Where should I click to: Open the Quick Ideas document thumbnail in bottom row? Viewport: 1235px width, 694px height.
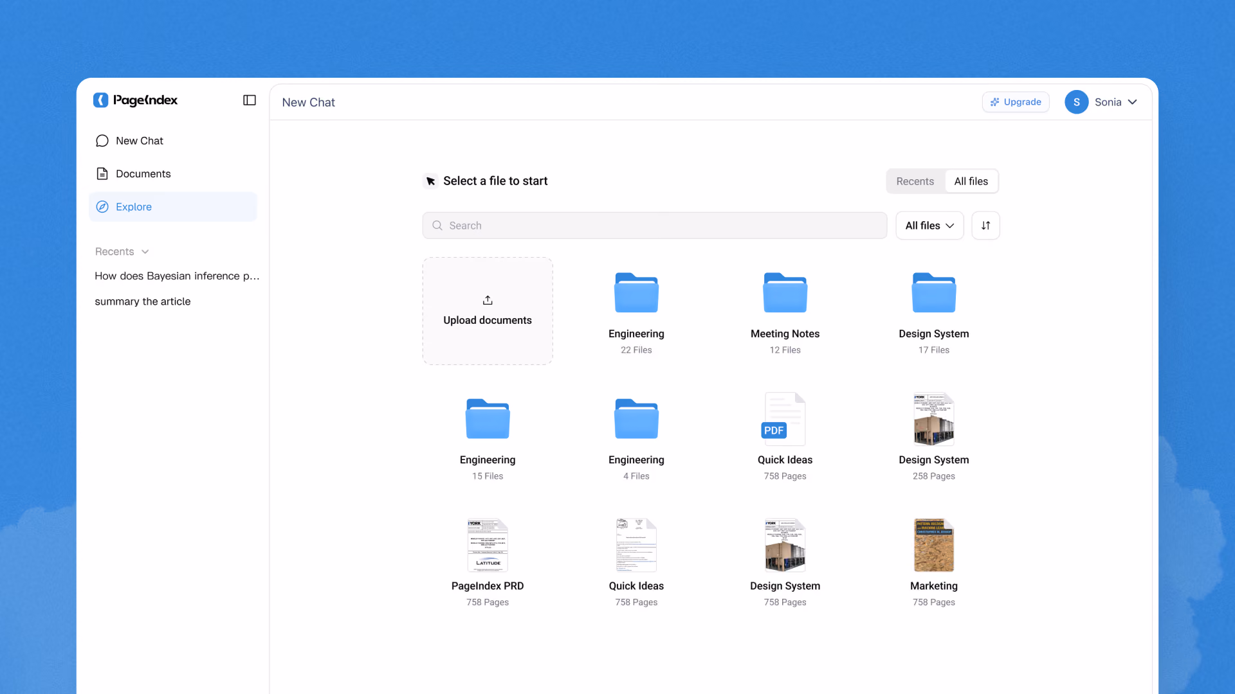pyautogui.click(x=636, y=545)
